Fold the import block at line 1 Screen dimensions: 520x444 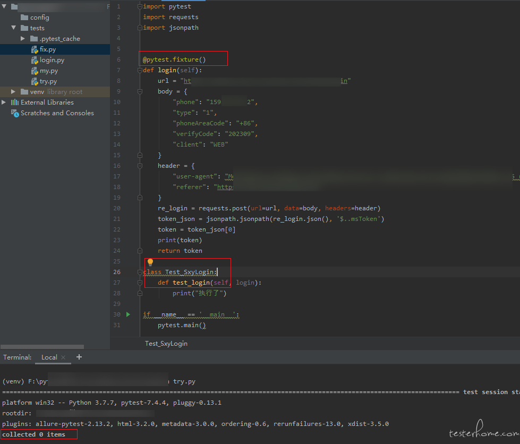(x=140, y=6)
